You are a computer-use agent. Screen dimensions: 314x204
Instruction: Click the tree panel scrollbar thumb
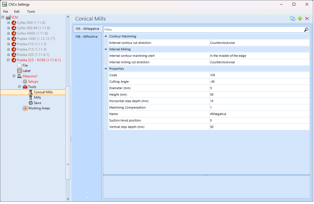tap(68, 133)
